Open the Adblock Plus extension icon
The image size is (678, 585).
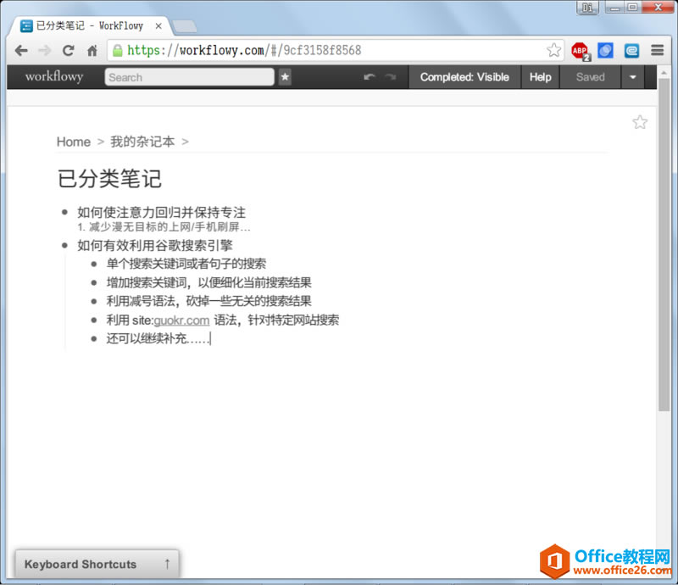click(x=580, y=50)
